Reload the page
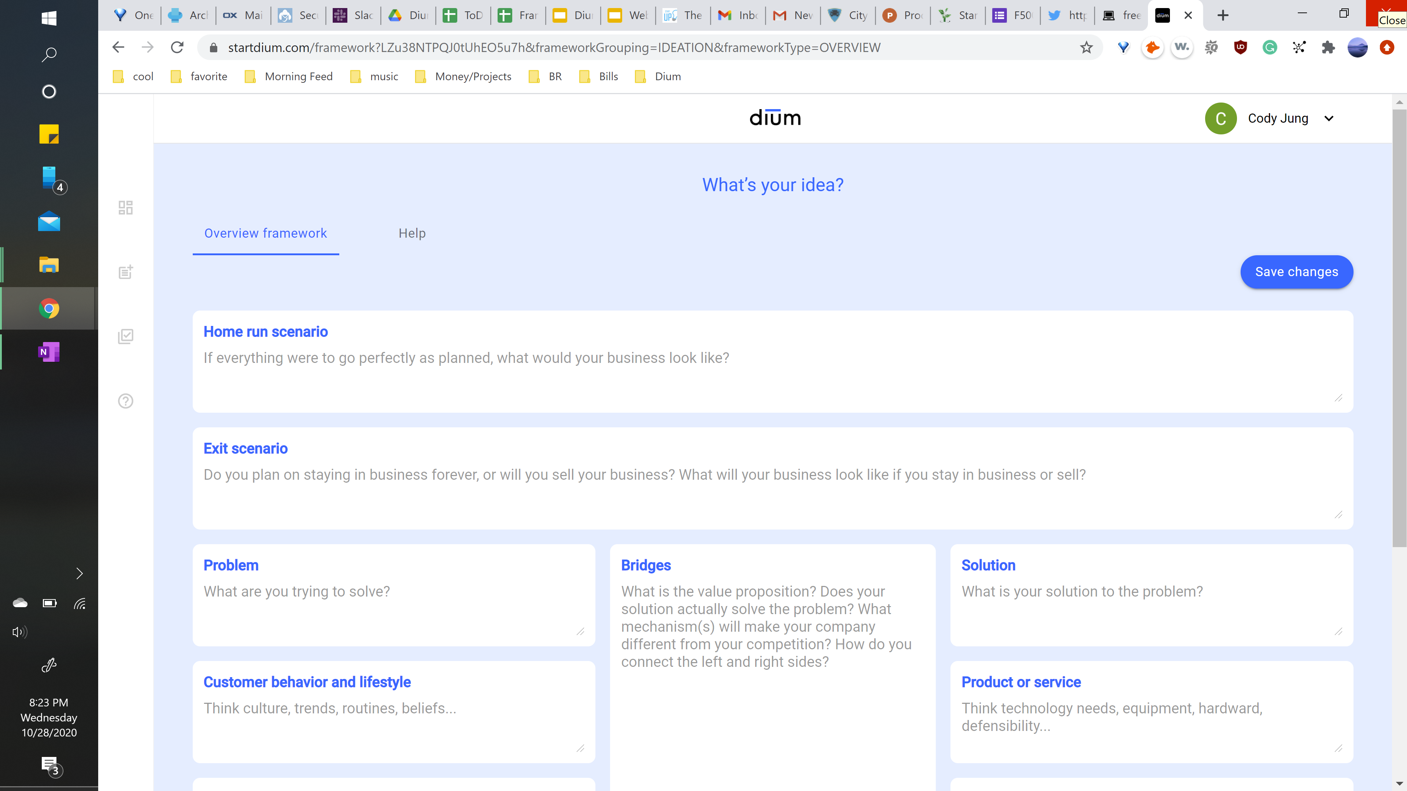The height and width of the screenshot is (791, 1407). [x=177, y=48]
